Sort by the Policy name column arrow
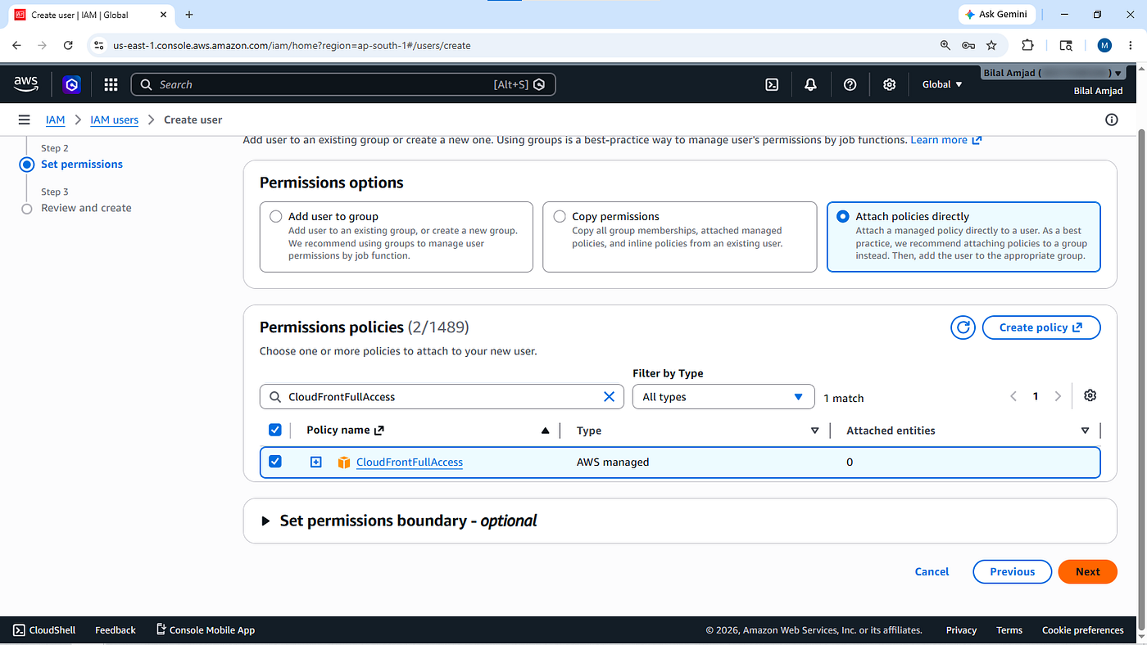This screenshot has height=645, width=1147. tap(546, 431)
